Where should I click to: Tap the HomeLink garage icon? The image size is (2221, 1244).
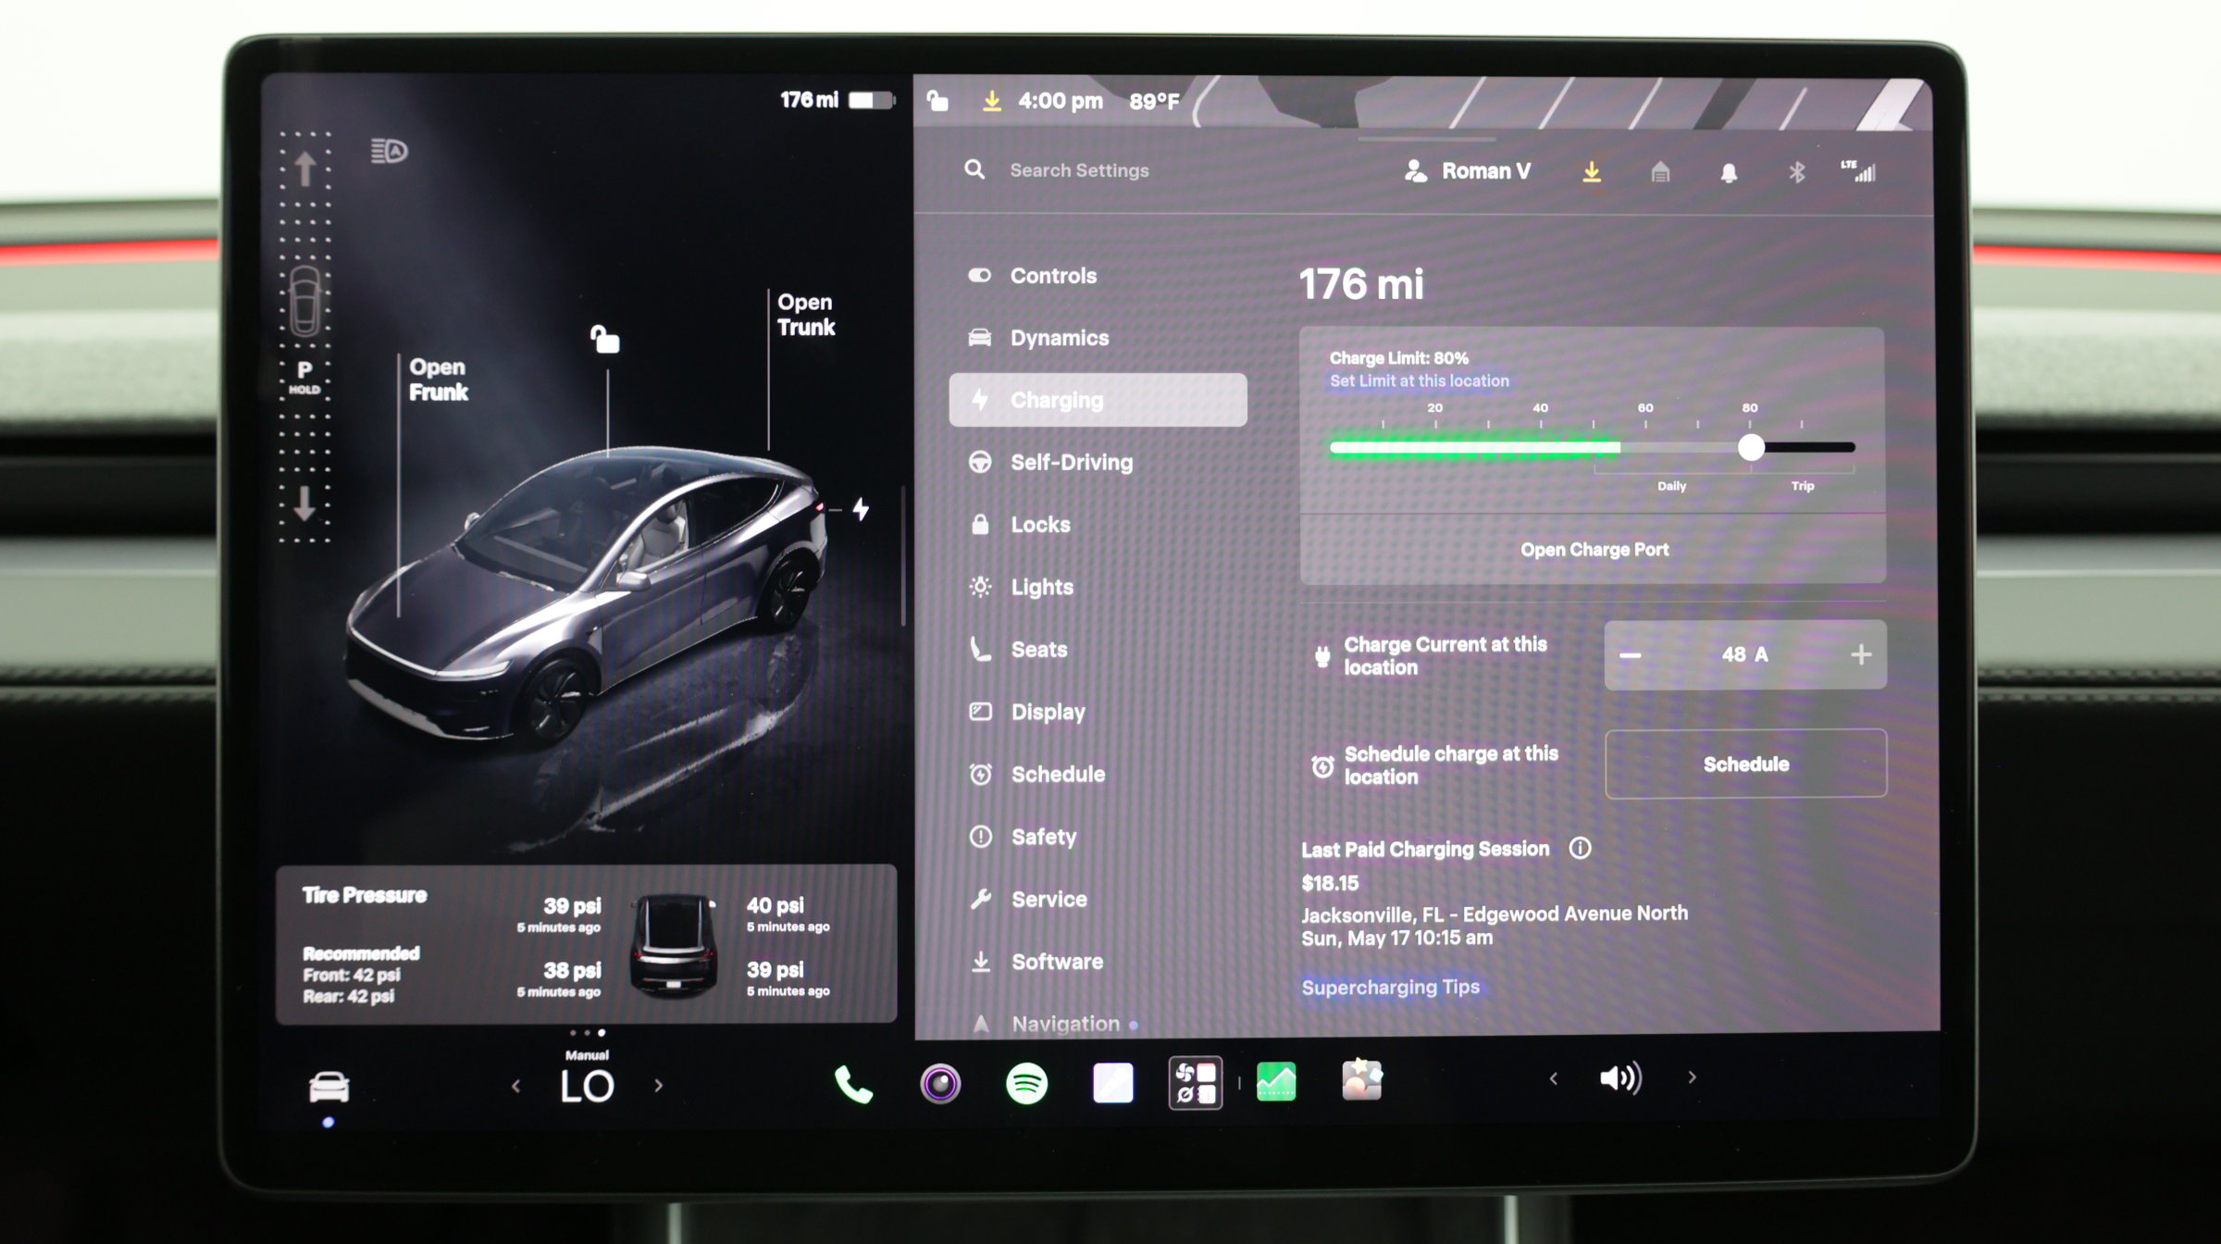click(1660, 172)
